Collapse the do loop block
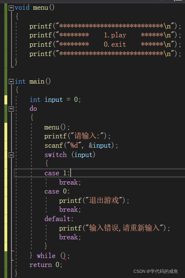 pyautogui.click(x=11, y=109)
